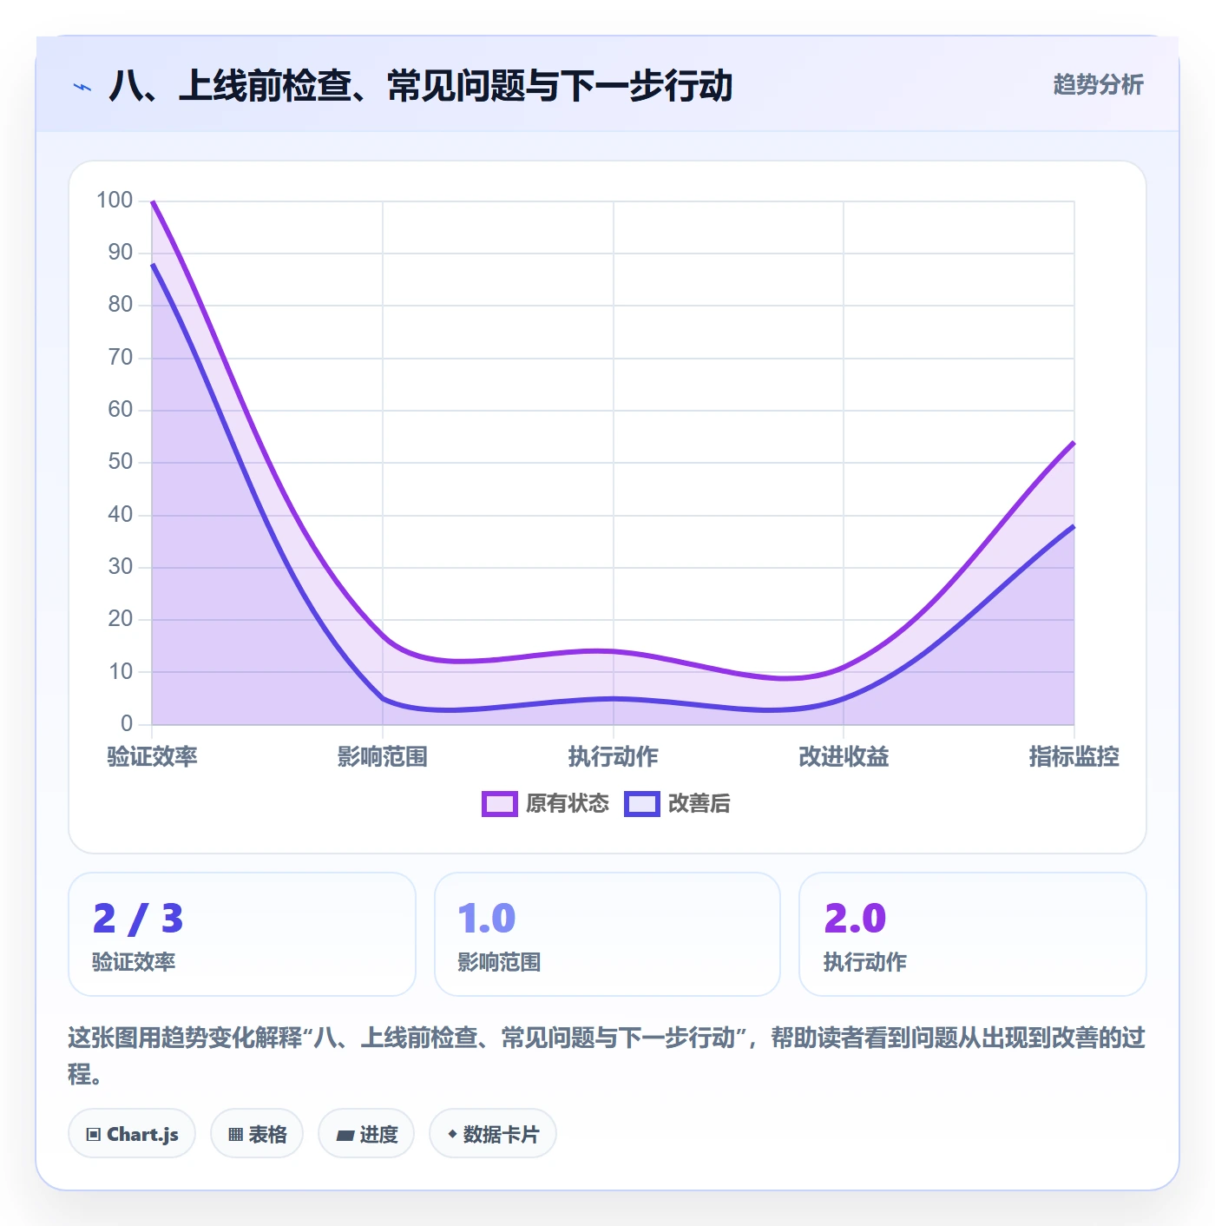Click the heading 八、上线前检查、常见问题与下一步行动

[x=421, y=86]
